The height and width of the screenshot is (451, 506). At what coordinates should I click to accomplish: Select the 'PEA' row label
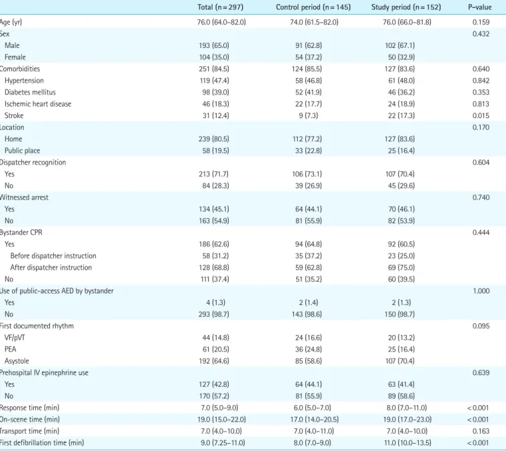(x=10, y=350)
